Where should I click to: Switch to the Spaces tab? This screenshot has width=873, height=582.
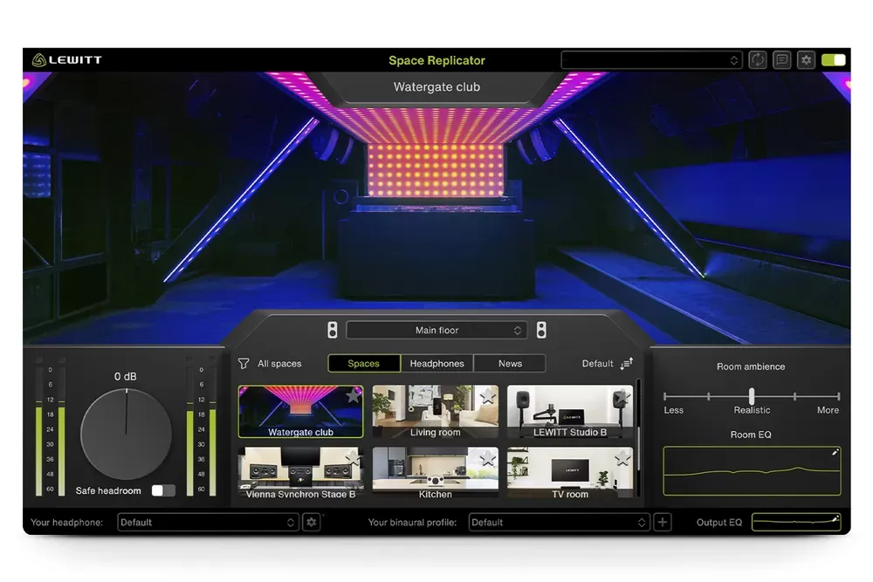[363, 363]
